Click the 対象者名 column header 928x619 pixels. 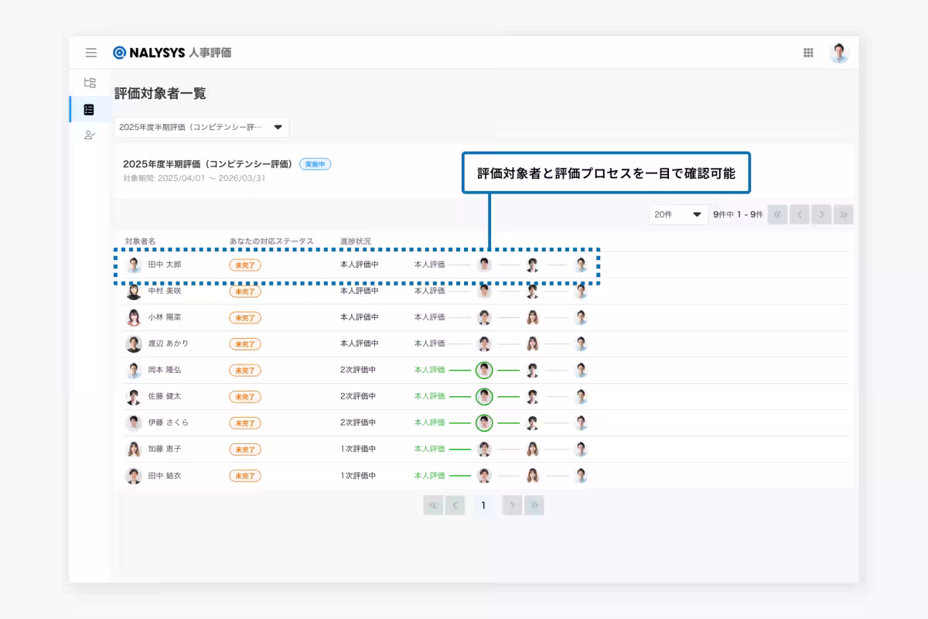pos(140,241)
